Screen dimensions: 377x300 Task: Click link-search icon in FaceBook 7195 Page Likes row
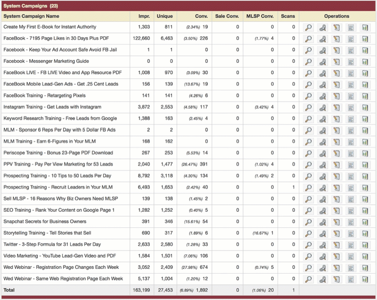[x=322, y=39]
